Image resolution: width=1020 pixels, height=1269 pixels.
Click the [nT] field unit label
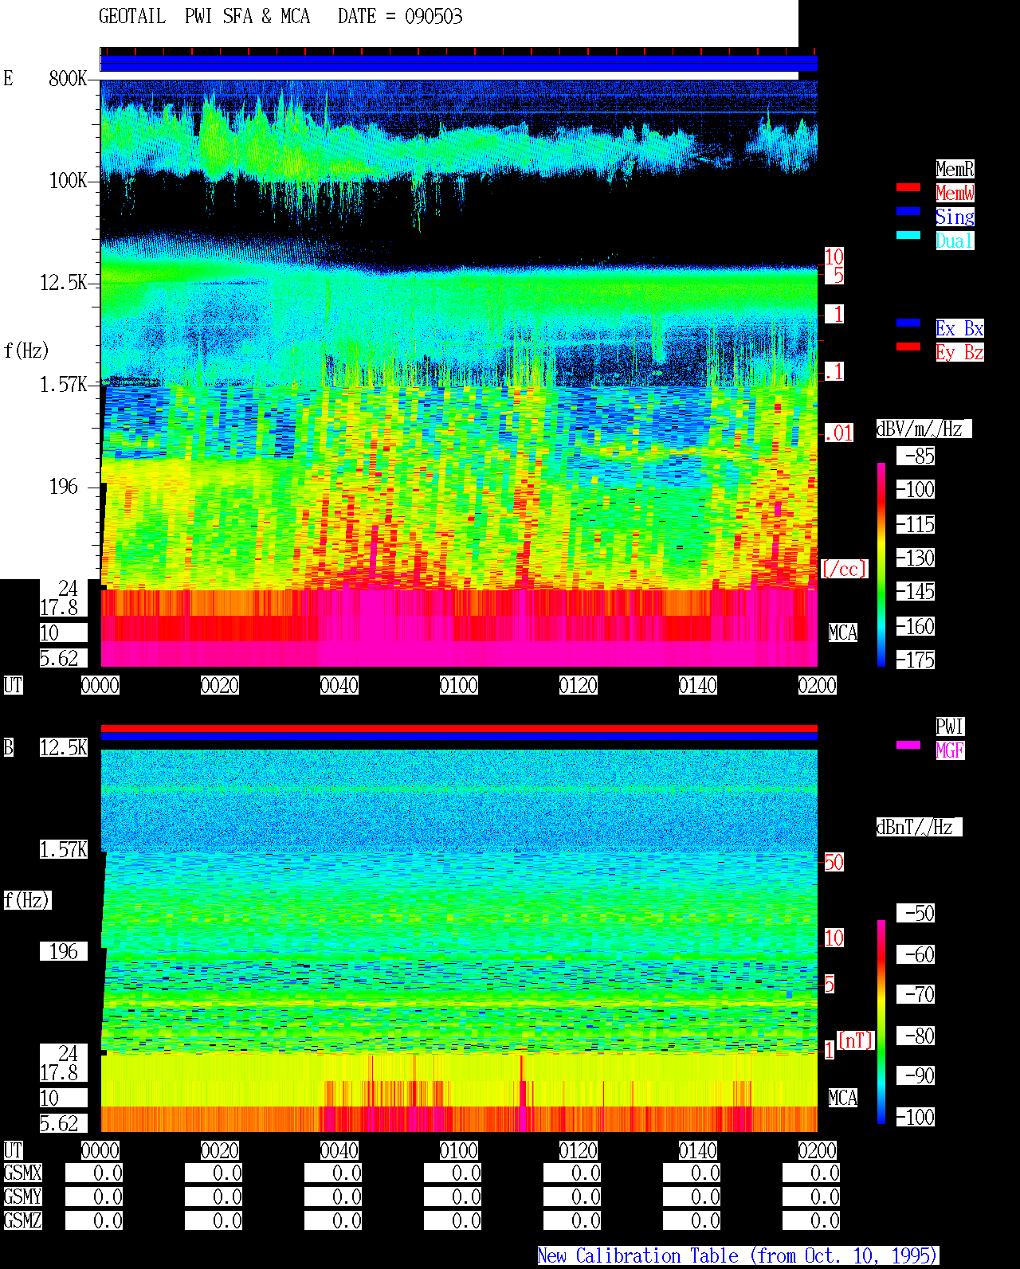(856, 1040)
